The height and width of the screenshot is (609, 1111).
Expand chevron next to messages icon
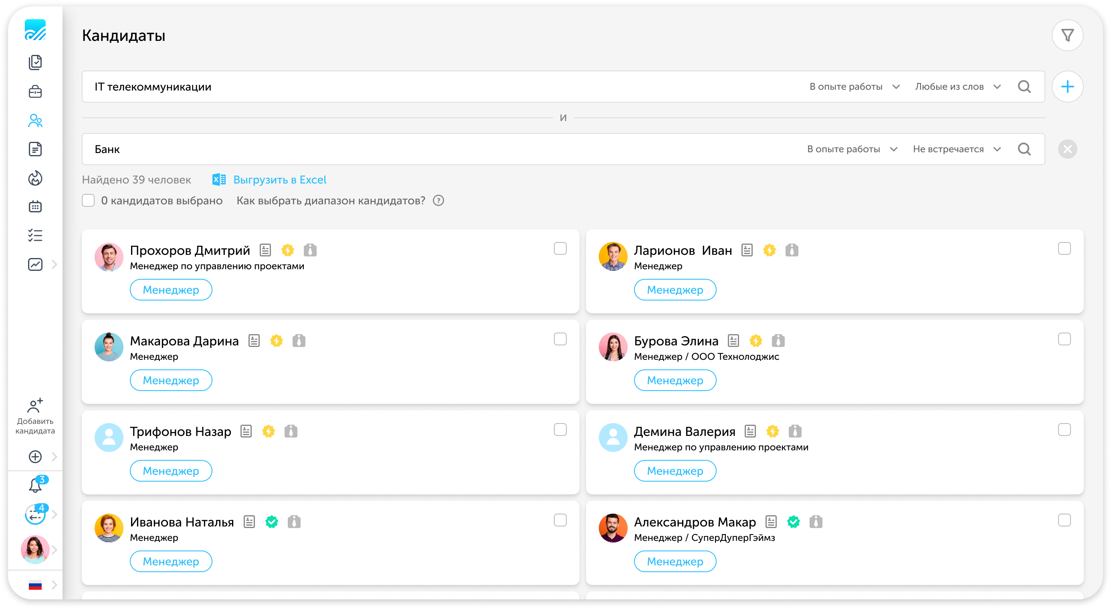(55, 514)
